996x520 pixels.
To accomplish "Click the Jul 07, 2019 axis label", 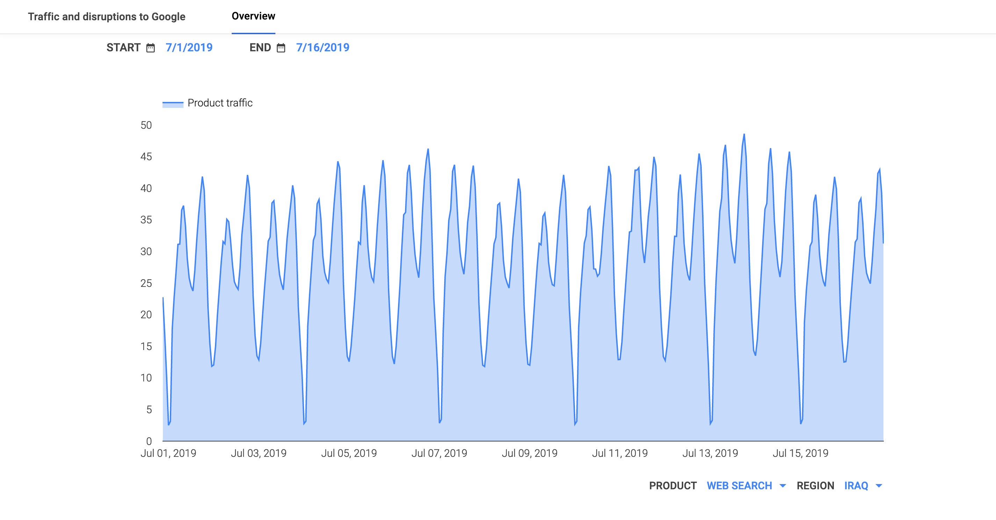I will (x=439, y=453).
